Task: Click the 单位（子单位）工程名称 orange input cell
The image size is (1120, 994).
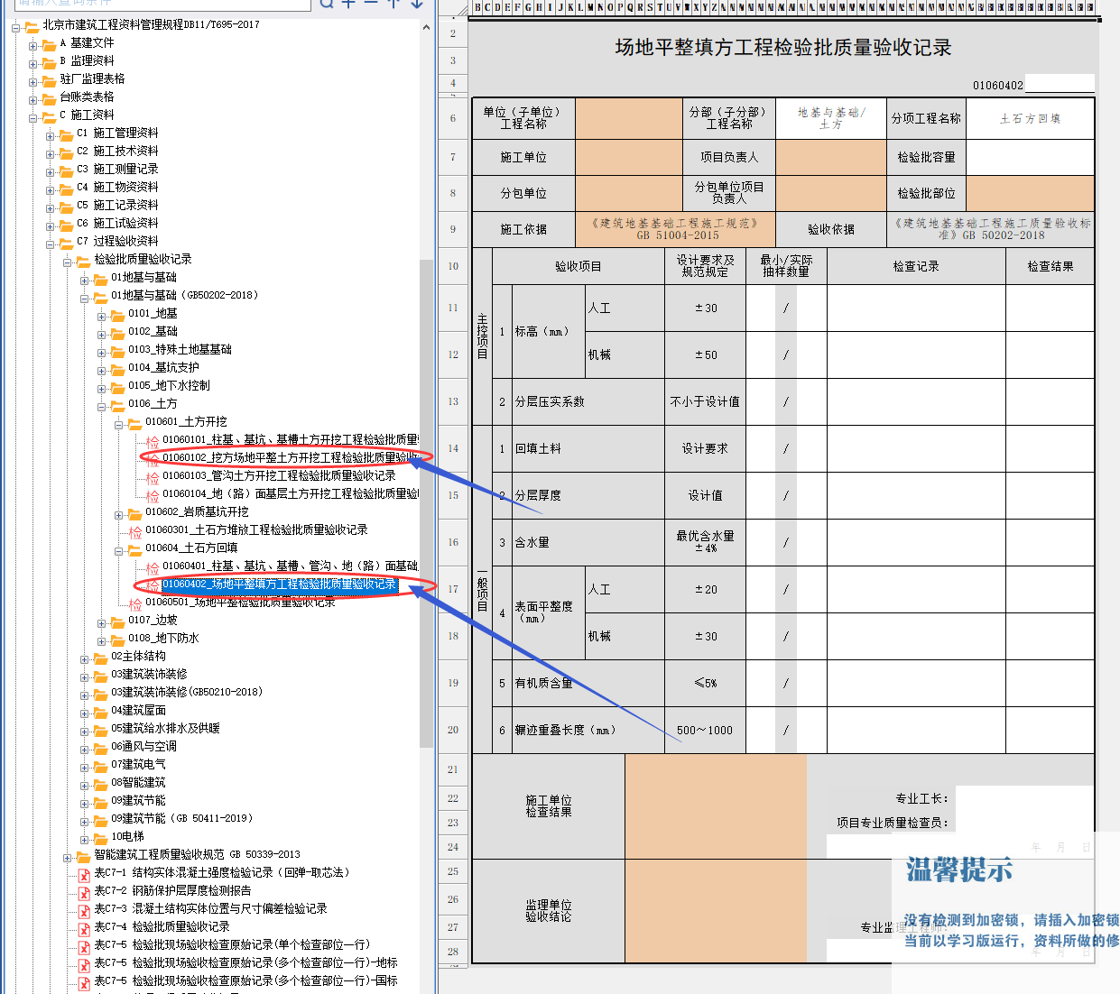Action: 629,118
